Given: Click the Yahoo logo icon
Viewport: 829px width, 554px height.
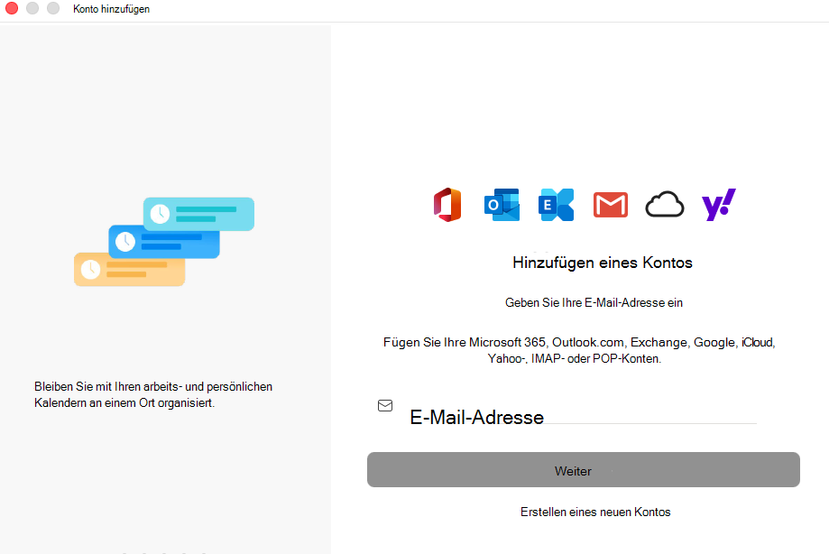Looking at the screenshot, I should tap(719, 205).
